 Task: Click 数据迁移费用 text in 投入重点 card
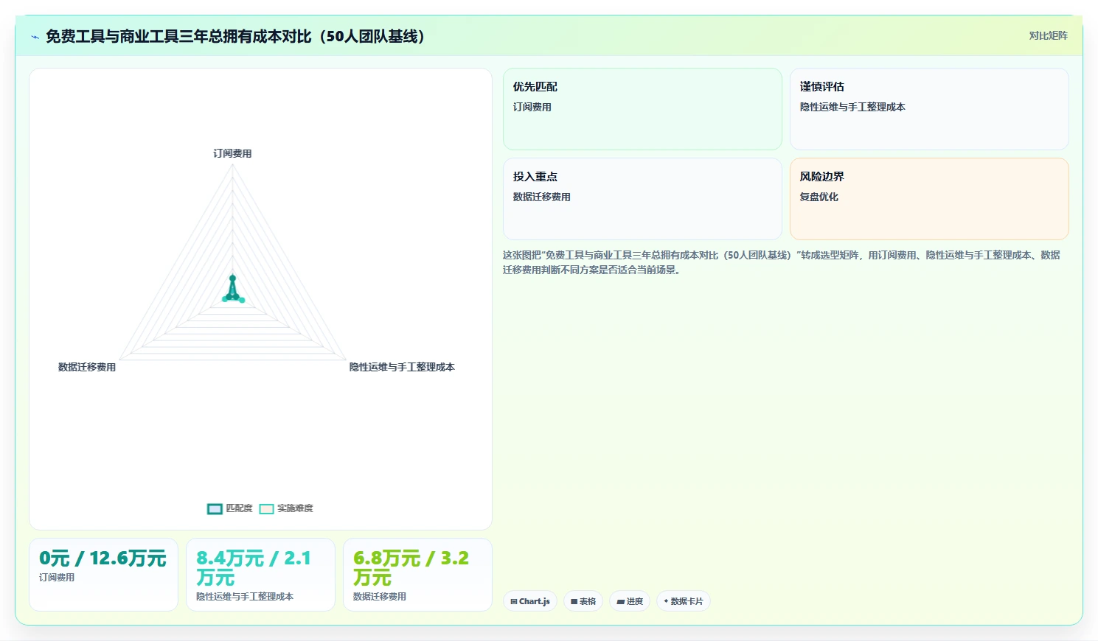[542, 197]
